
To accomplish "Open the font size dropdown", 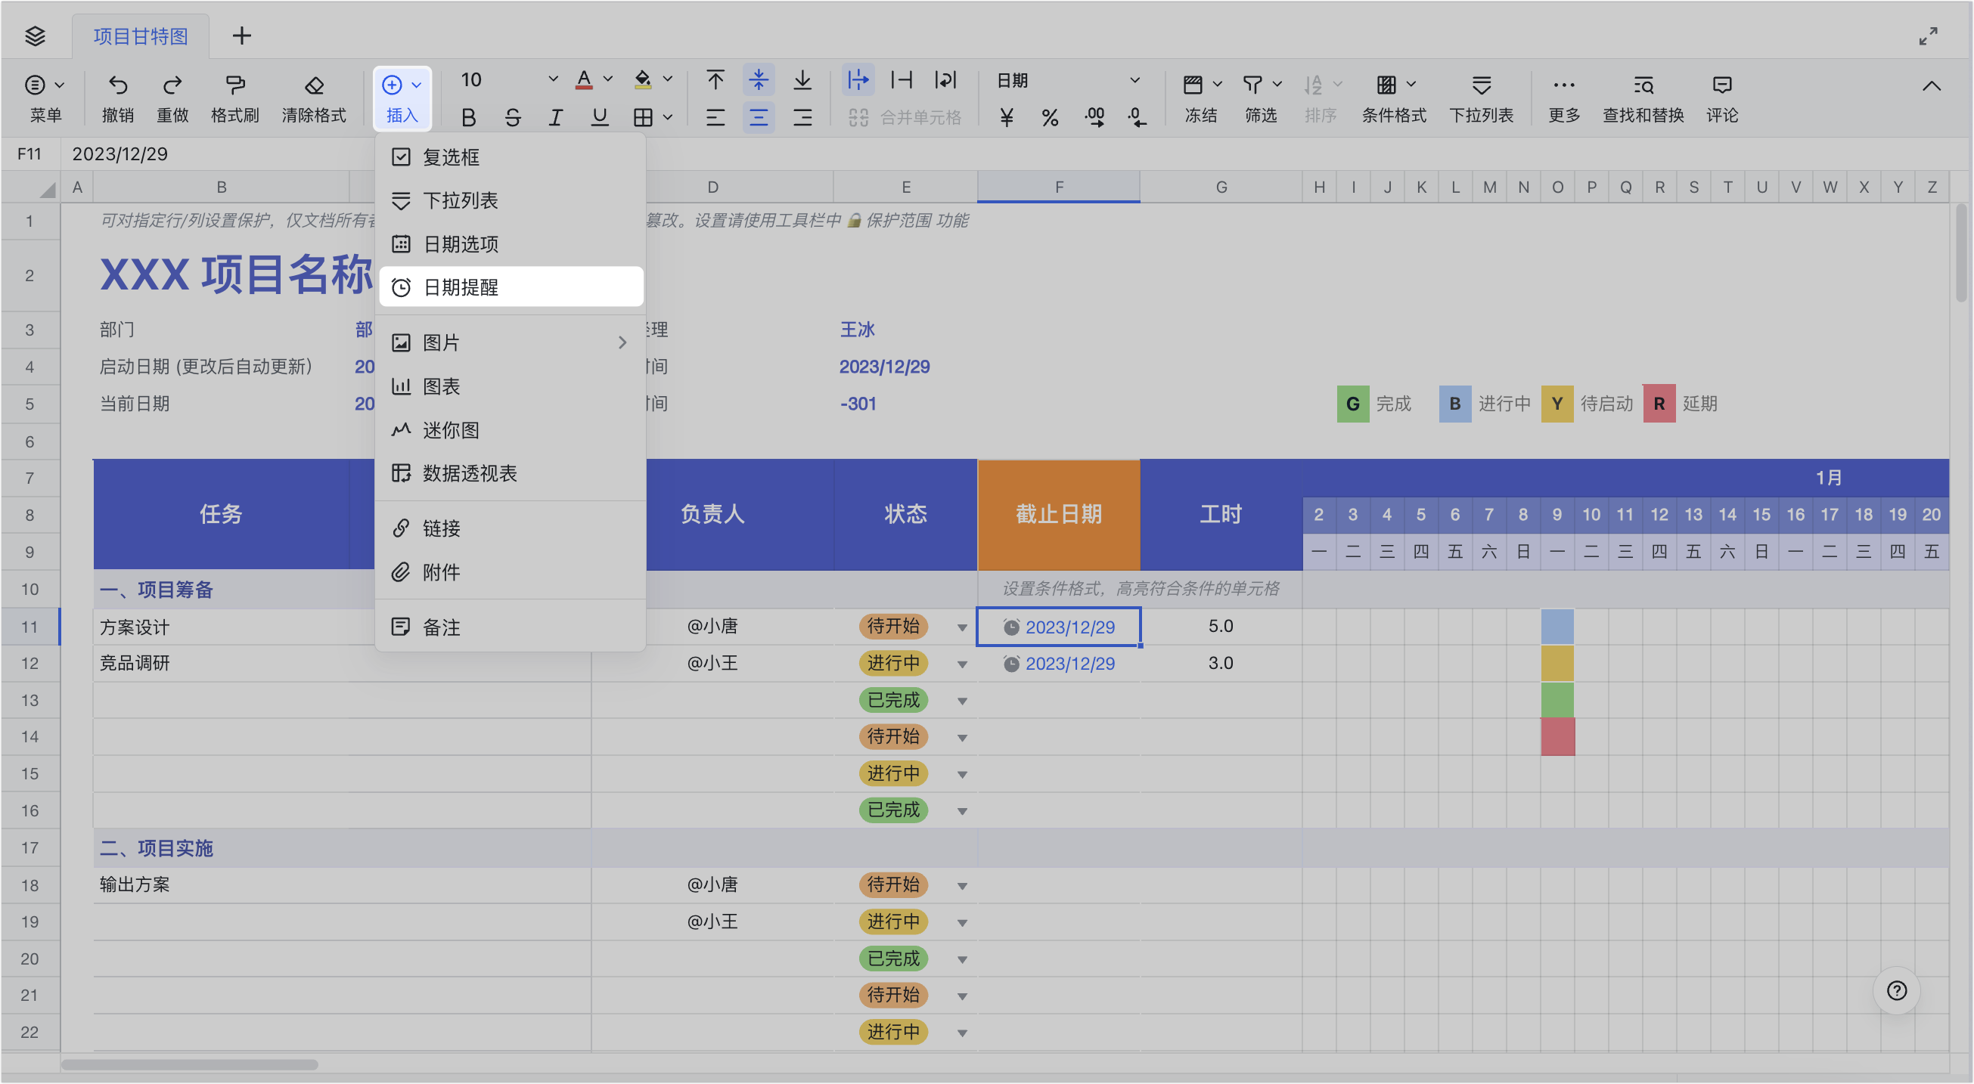I will click(x=554, y=79).
